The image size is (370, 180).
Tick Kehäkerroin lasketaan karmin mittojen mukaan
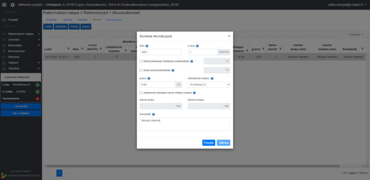[141, 93]
